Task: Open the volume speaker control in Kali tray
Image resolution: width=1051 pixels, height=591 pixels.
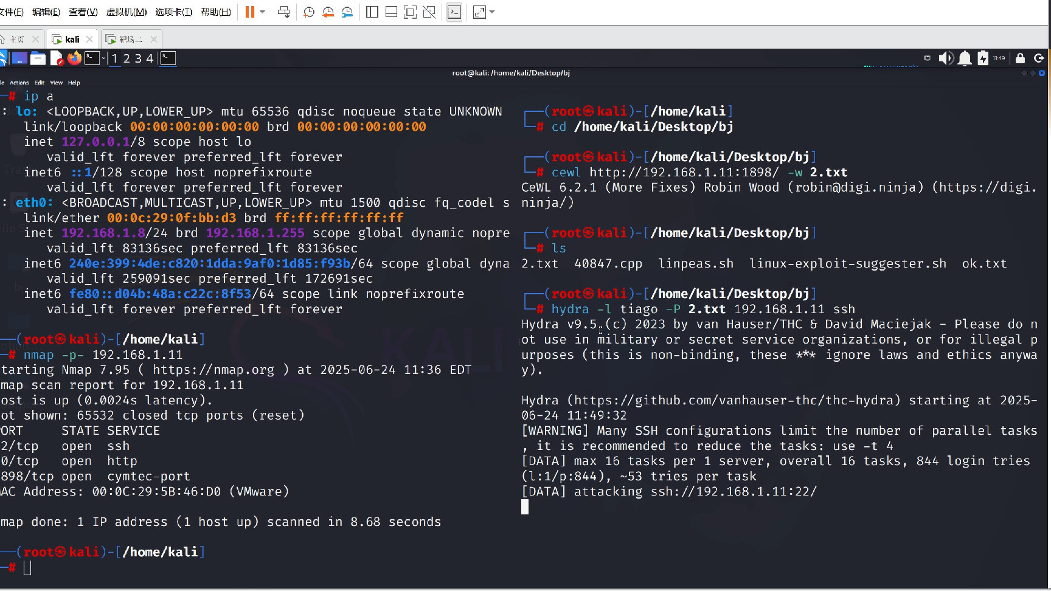Action: [x=946, y=58]
